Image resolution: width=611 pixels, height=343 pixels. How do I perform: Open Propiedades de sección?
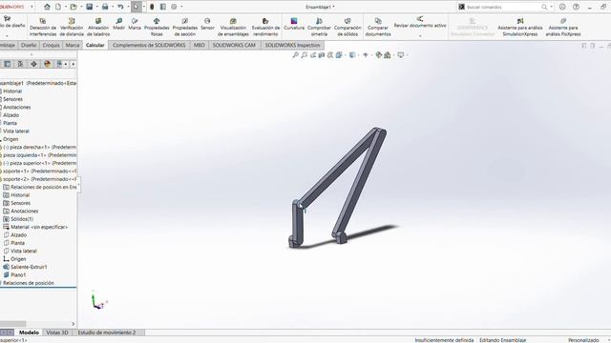point(184,27)
